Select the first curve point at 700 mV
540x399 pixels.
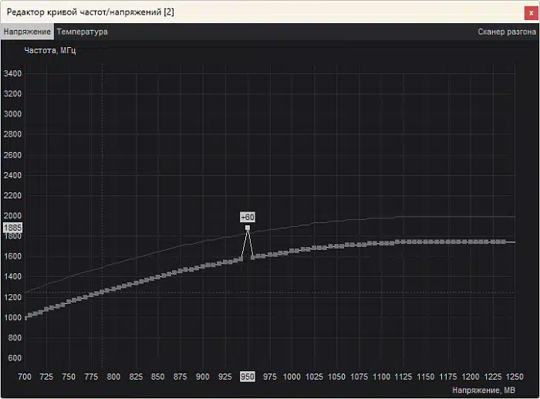point(25,316)
